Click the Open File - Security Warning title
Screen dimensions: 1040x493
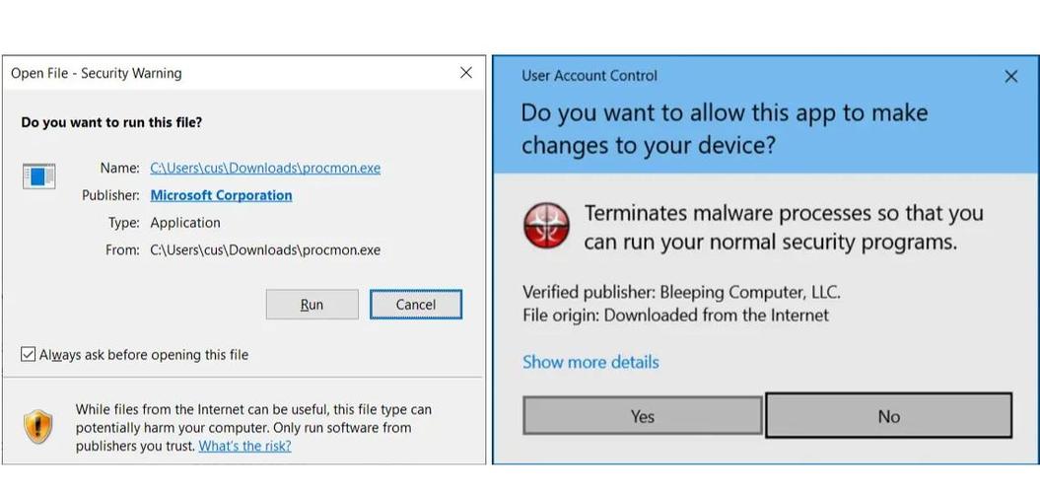pos(97,73)
